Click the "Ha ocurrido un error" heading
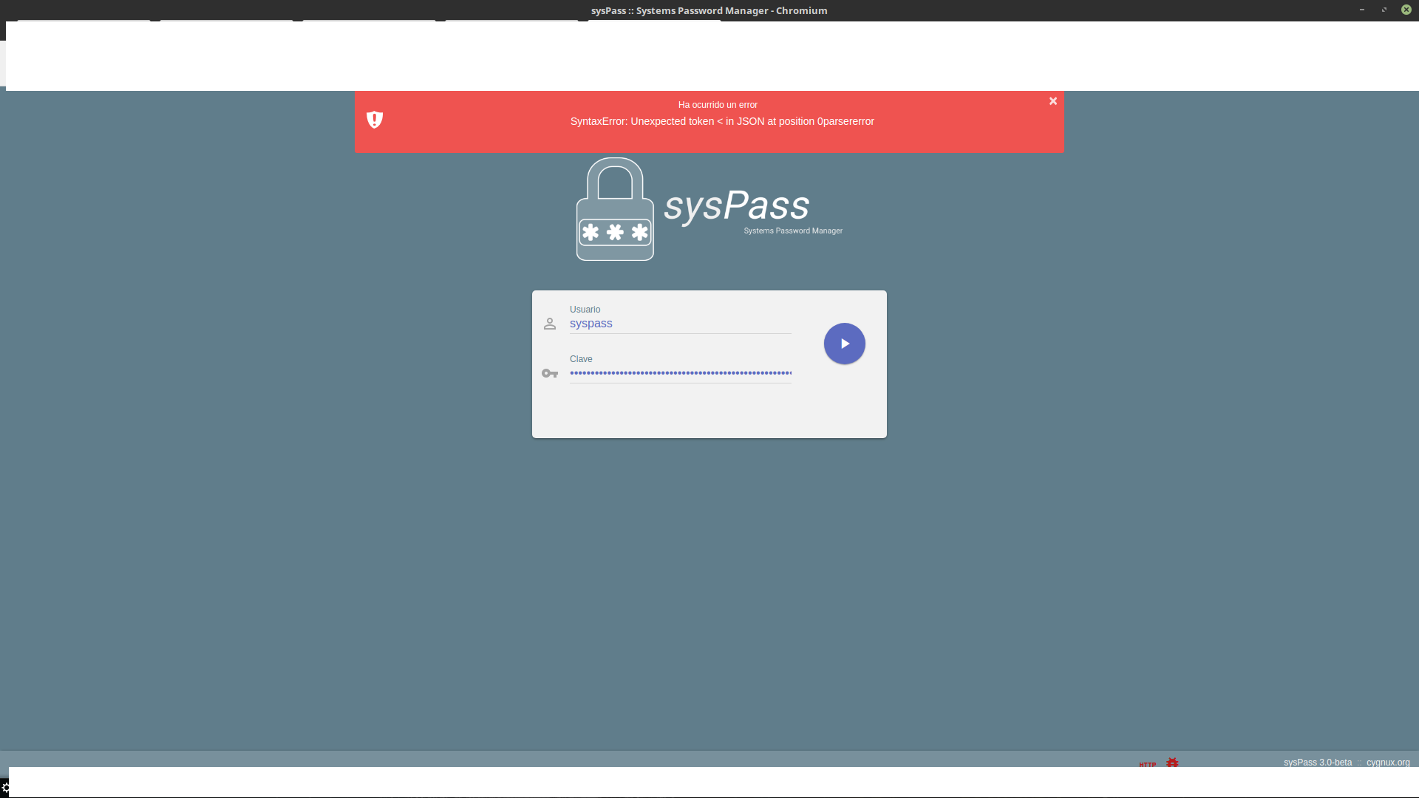This screenshot has width=1419, height=798. pyautogui.click(x=718, y=105)
